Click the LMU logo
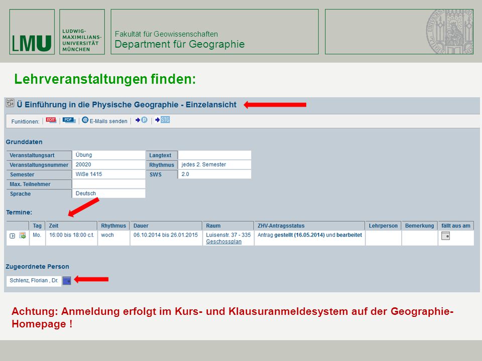 pyautogui.click(x=32, y=32)
